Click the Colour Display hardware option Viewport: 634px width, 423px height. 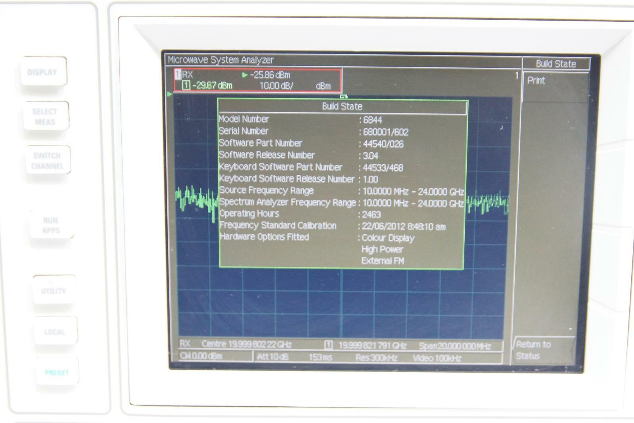pos(388,238)
